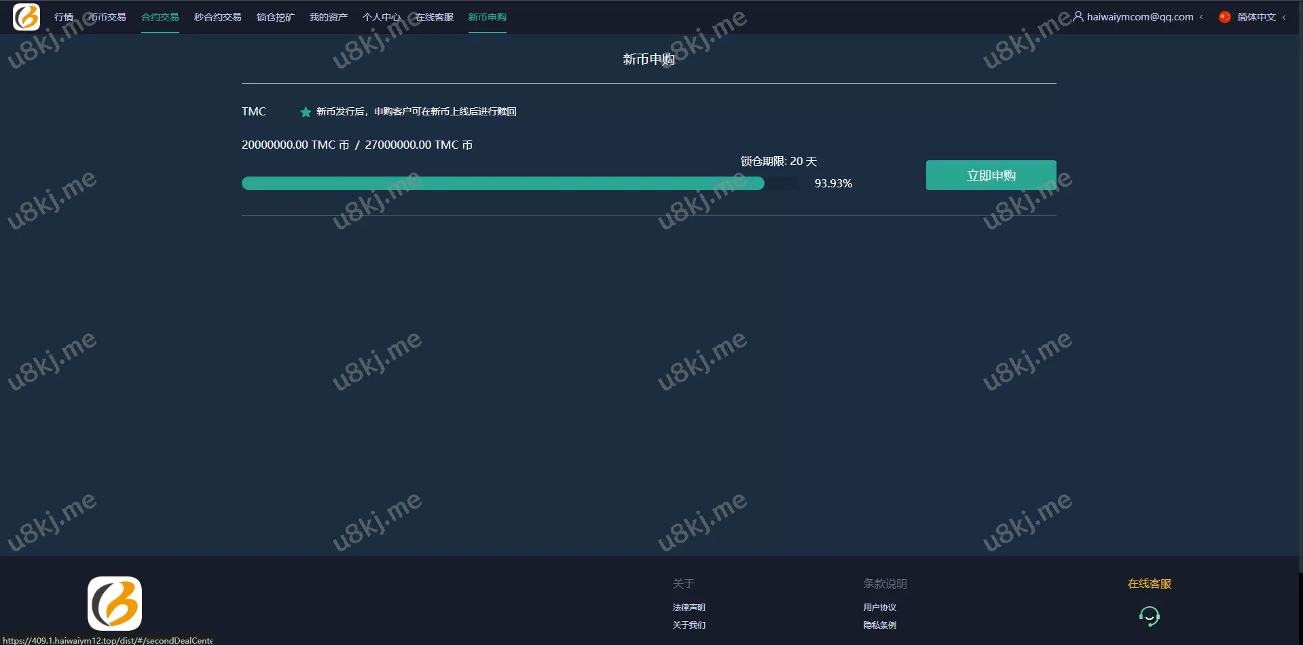Click the large footer brand logo
Image resolution: width=1303 pixels, height=645 pixels.
pyautogui.click(x=115, y=603)
